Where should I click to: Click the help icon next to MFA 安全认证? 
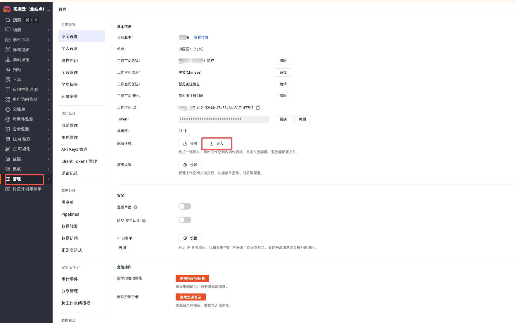coord(144,221)
